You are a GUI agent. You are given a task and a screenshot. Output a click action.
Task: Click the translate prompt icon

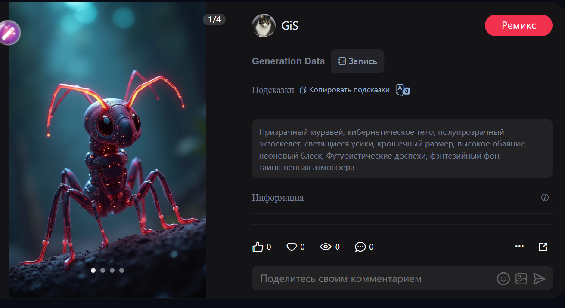click(403, 90)
